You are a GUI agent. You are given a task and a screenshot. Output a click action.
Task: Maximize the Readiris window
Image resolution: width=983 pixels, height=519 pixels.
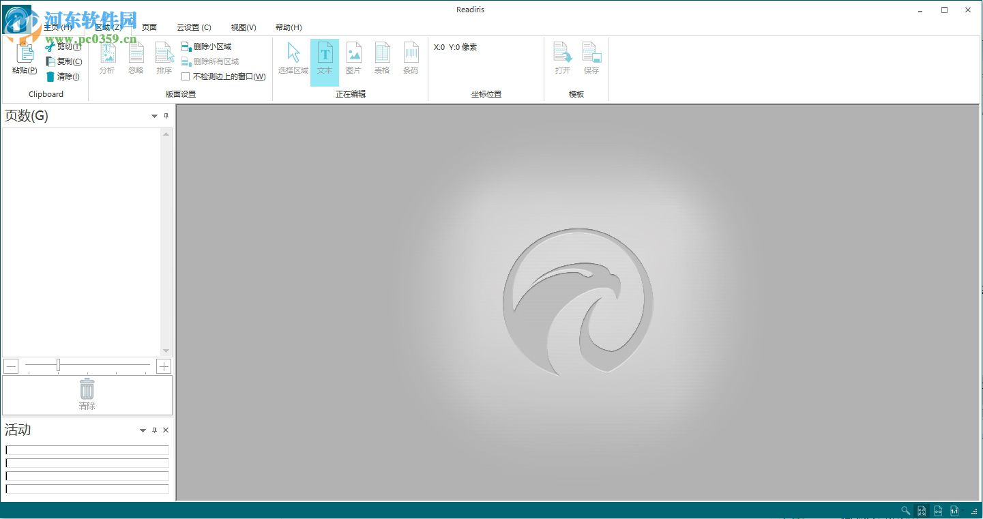[945, 10]
